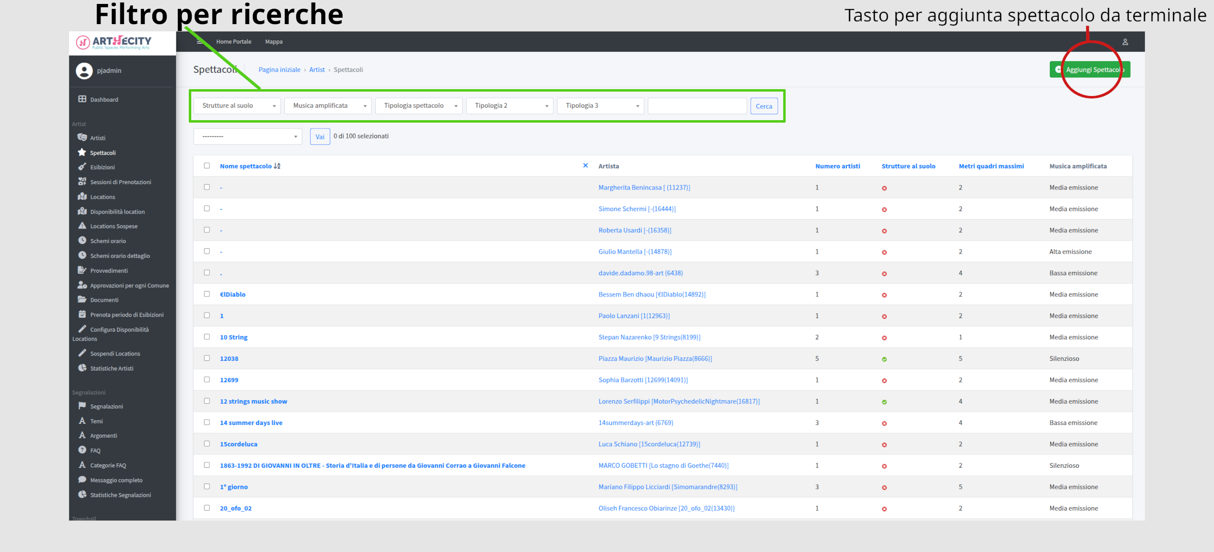Image resolution: width=1214 pixels, height=552 pixels.
Task: Click the Cerca search button
Action: pos(764,106)
